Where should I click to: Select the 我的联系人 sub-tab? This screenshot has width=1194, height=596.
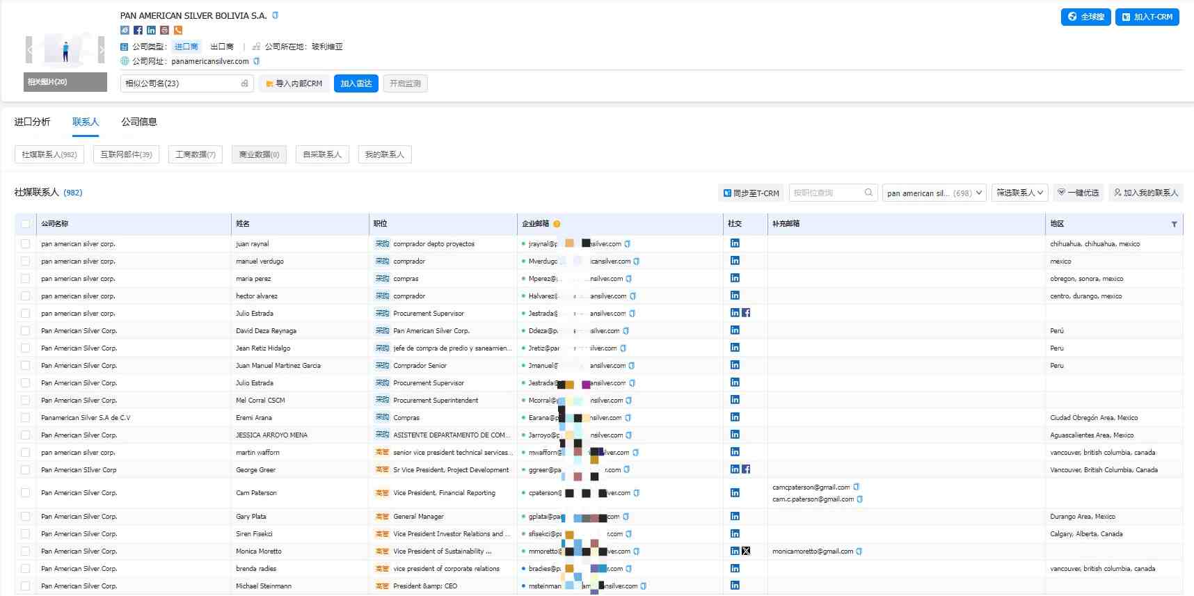385,154
